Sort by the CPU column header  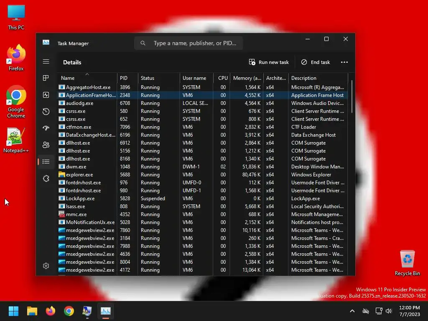(222, 78)
